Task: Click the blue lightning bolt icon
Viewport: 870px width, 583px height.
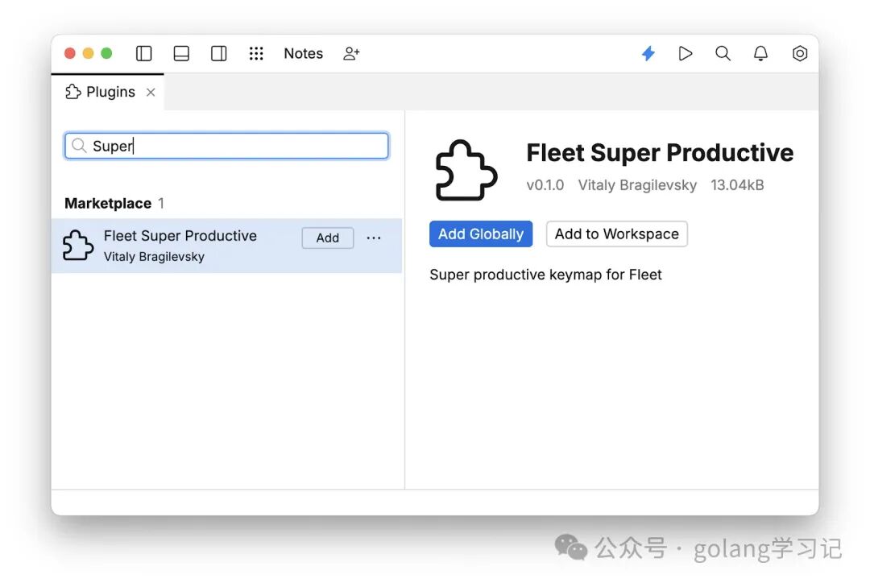Action: [x=648, y=54]
